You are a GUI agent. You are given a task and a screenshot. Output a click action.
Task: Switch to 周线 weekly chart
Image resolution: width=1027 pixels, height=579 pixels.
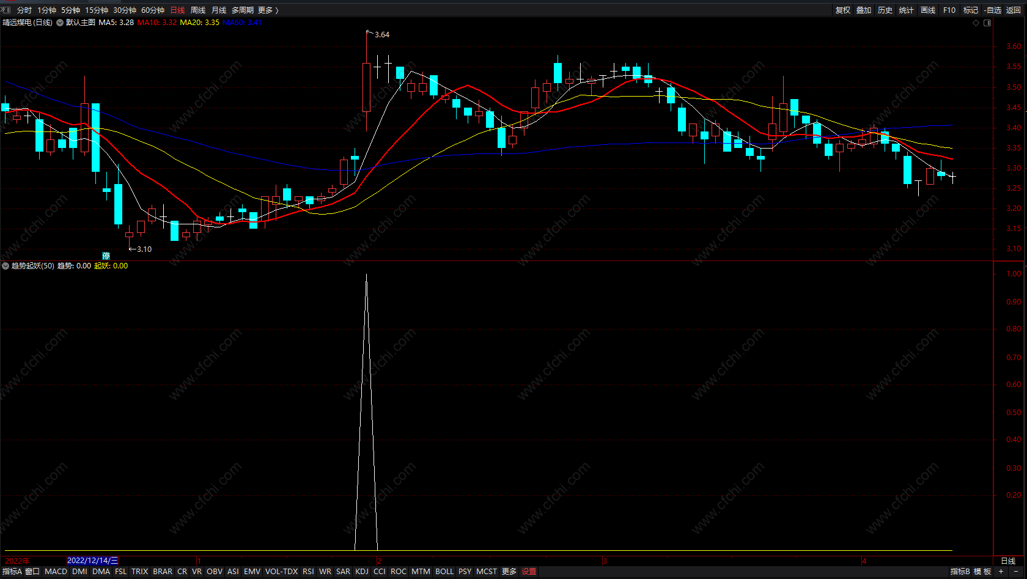pos(198,10)
